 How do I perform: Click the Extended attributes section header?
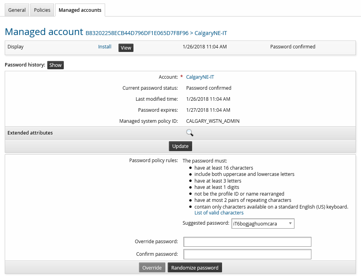[x=30, y=133]
